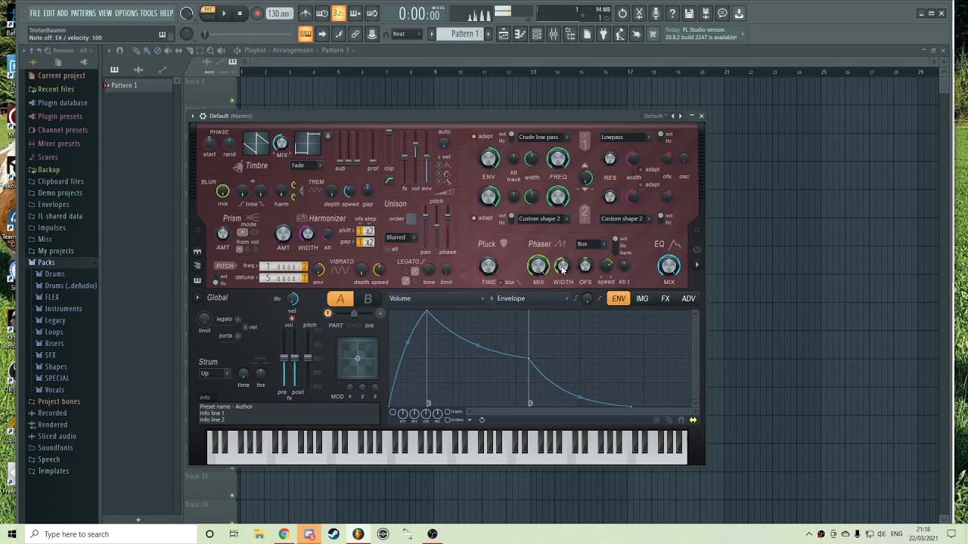Click the 130.000 tempo field
This screenshot has height=544, width=968.
pyautogui.click(x=279, y=14)
